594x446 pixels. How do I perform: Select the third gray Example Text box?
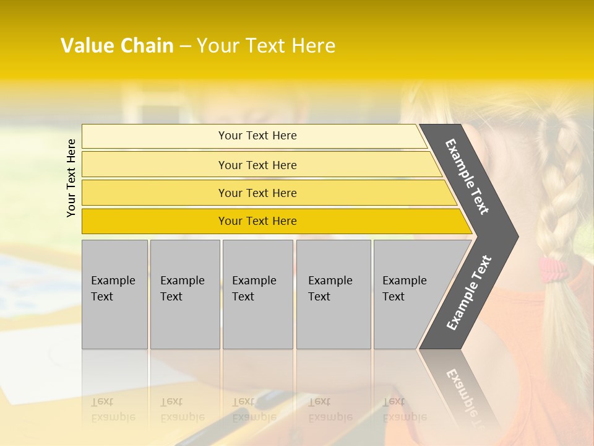tap(257, 294)
